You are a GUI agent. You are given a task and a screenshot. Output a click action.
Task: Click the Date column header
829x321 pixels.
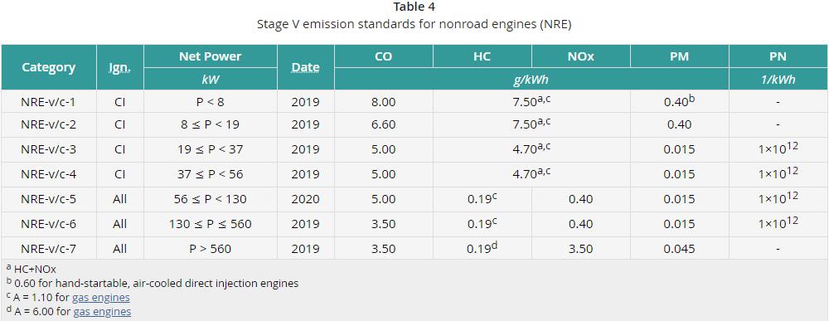[306, 67]
